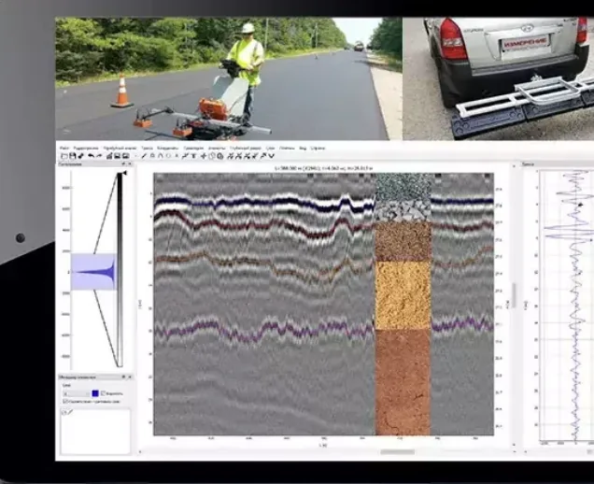Toggle the Видимость checkbox
This screenshot has width=594, height=484.
point(104,393)
